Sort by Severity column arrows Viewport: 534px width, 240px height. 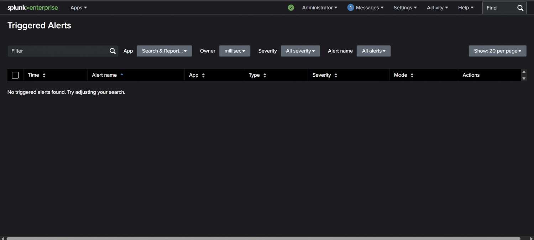click(x=336, y=75)
